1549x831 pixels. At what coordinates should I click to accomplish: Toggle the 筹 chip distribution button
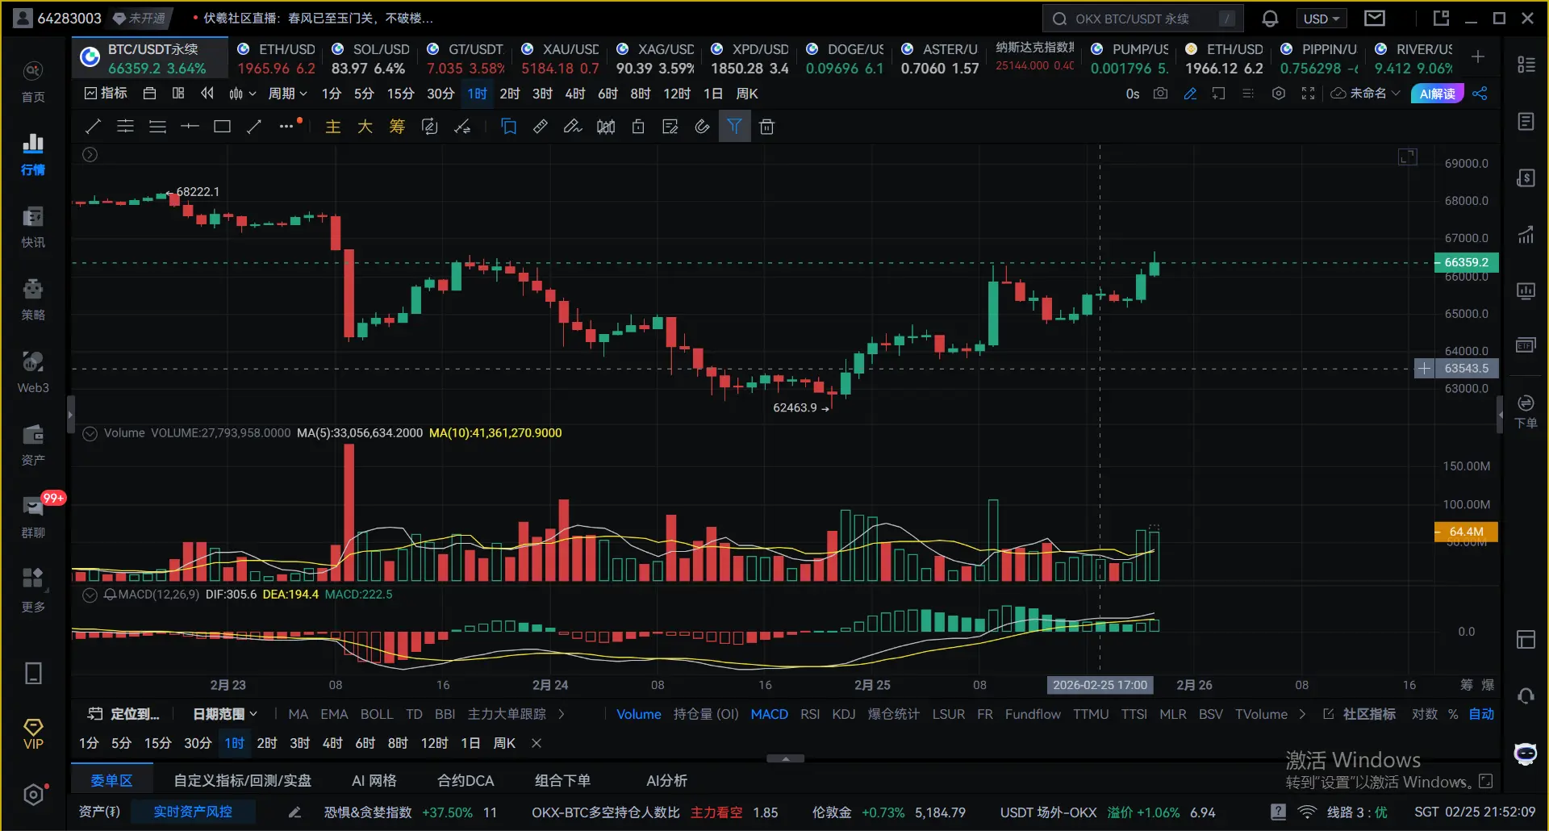point(397,127)
